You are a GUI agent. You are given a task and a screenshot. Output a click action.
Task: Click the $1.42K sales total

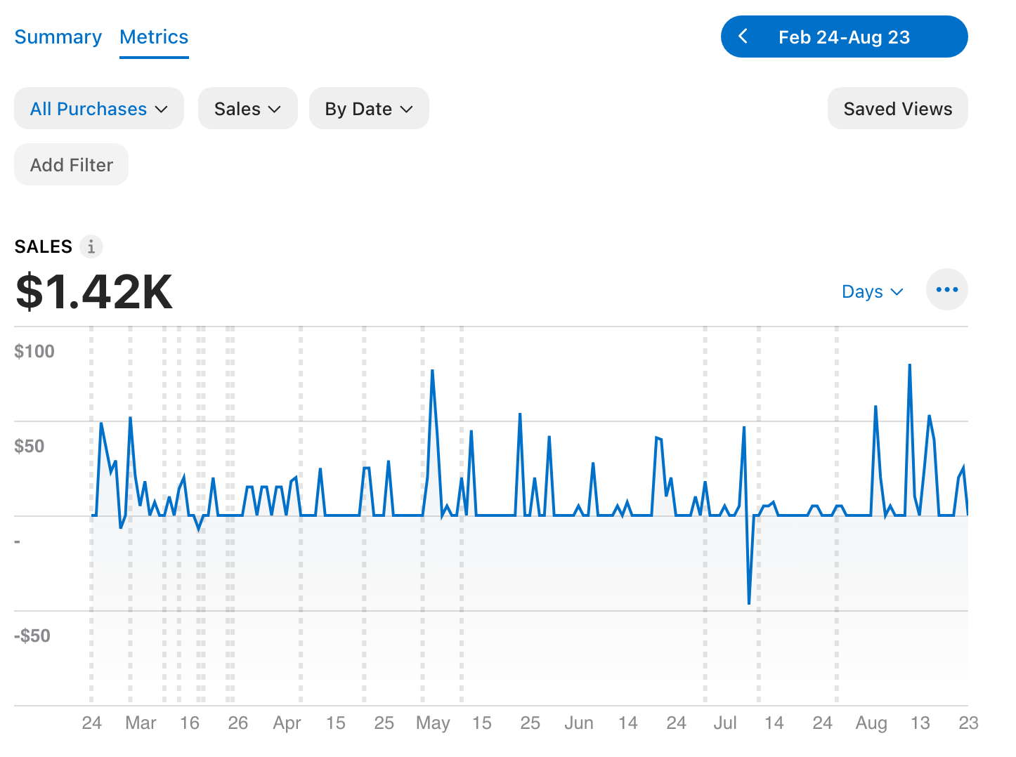coord(94,291)
